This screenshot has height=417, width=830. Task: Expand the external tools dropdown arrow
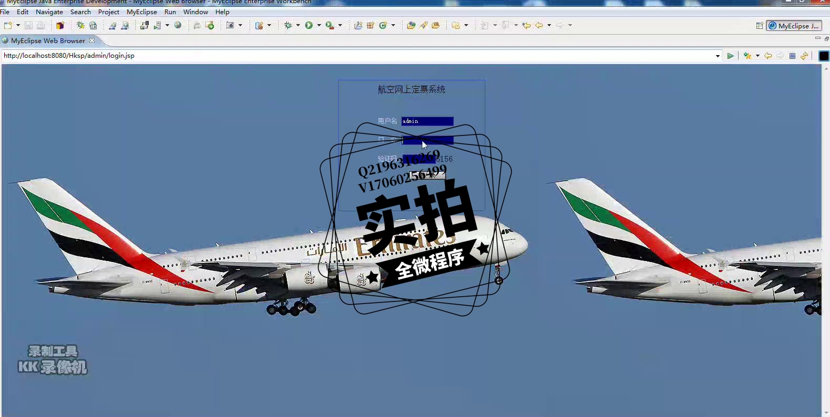click(x=340, y=25)
